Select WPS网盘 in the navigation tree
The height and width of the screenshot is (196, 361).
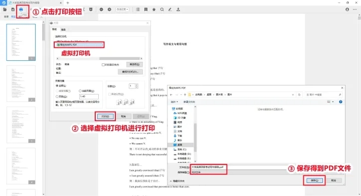180,113
